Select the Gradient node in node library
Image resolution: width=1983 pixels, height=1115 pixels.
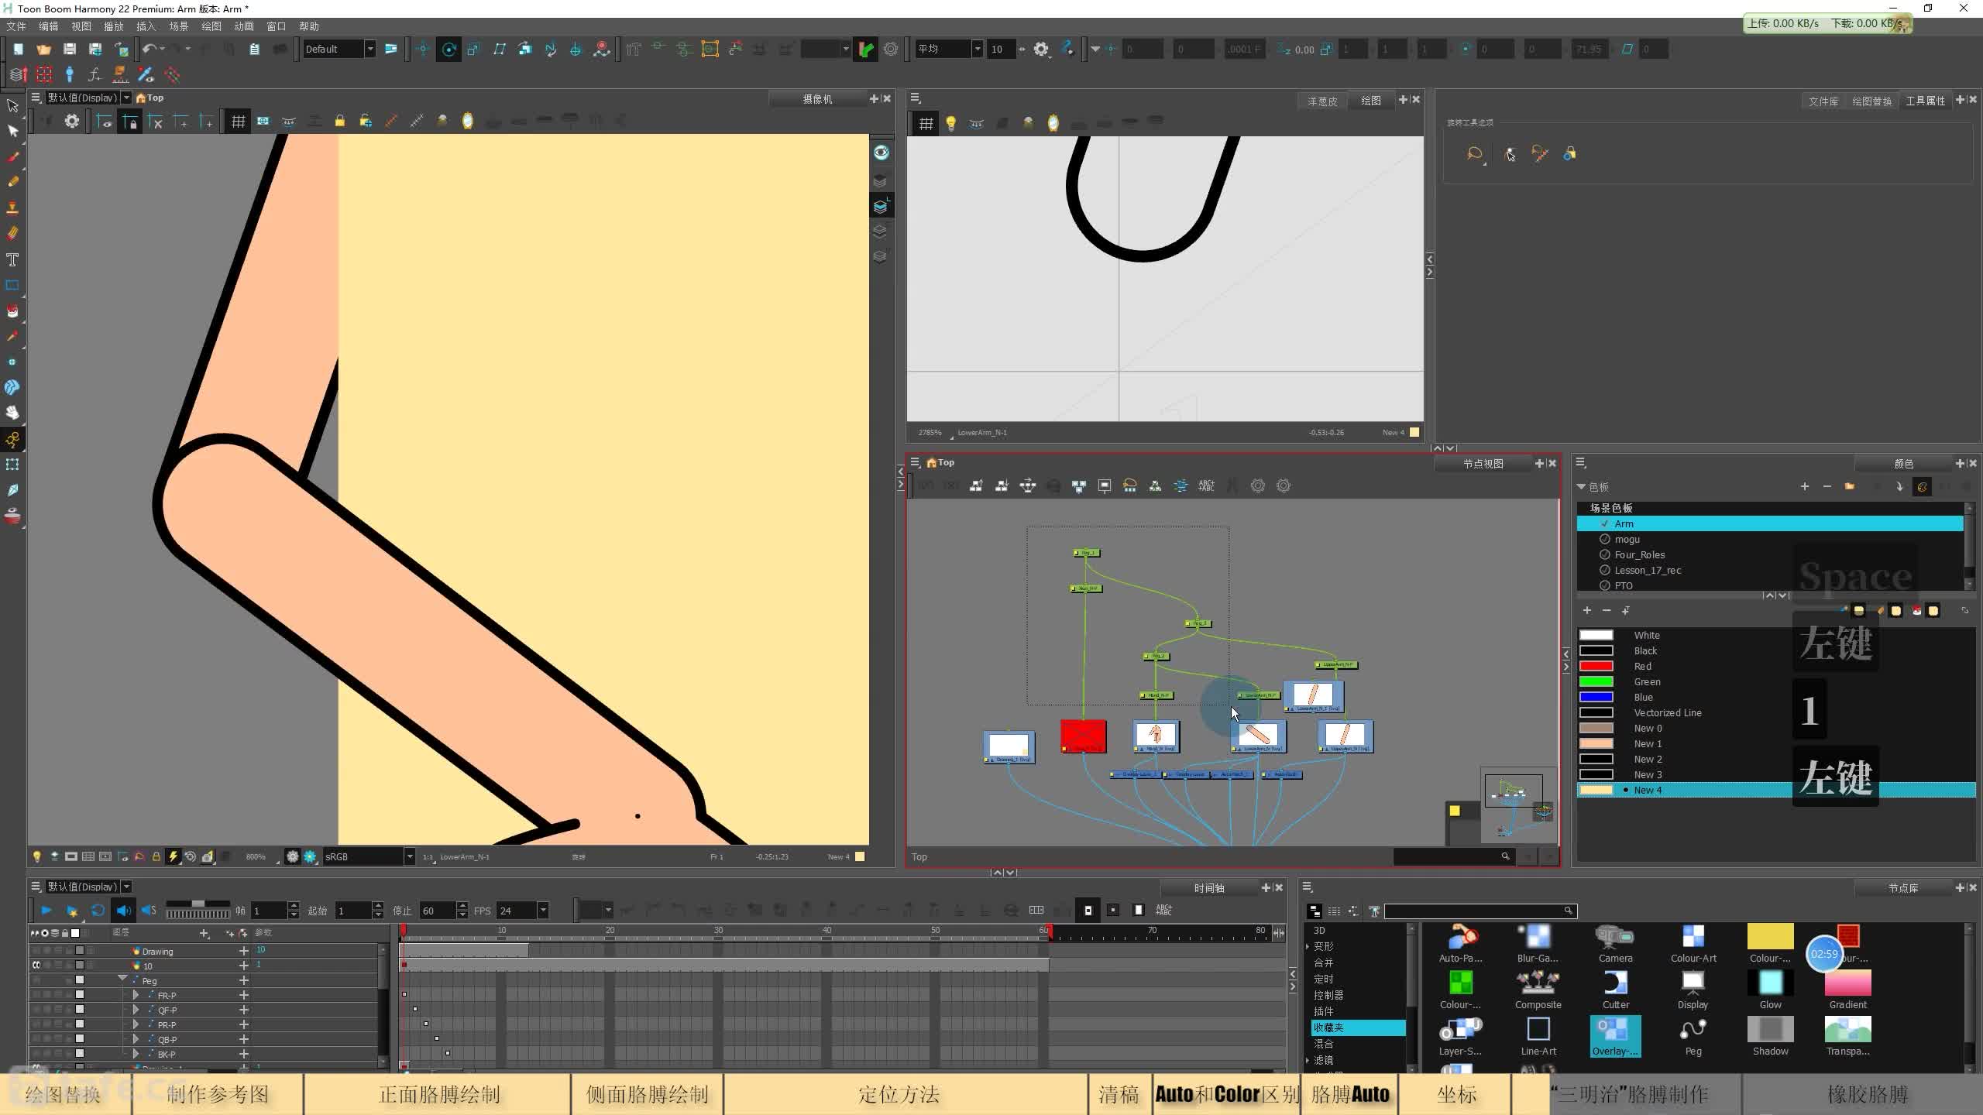coord(1847,990)
